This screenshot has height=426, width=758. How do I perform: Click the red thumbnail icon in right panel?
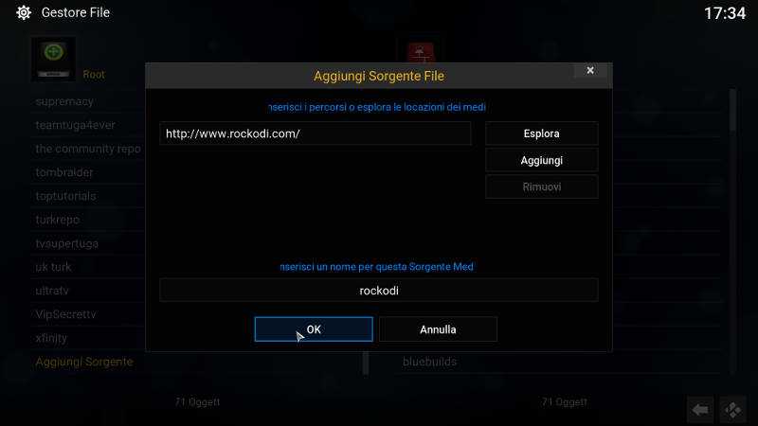[x=421, y=53]
